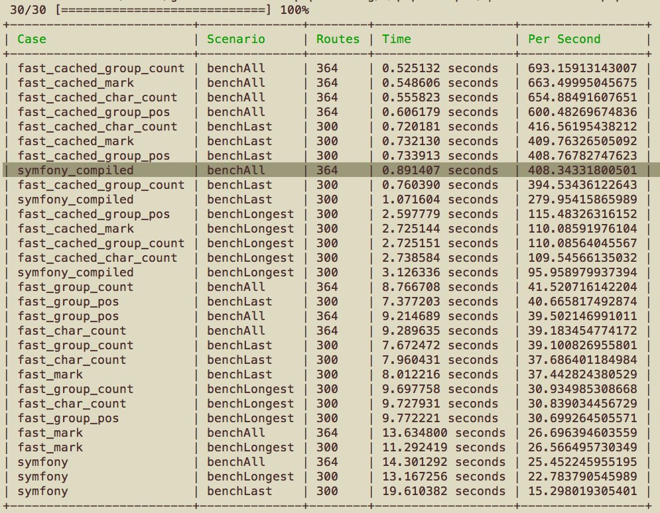The height and width of the screenshot is (513, 660).
Task: Click "benchLongest" in the 3.126336 seconds row
Action: pos(251,272)
